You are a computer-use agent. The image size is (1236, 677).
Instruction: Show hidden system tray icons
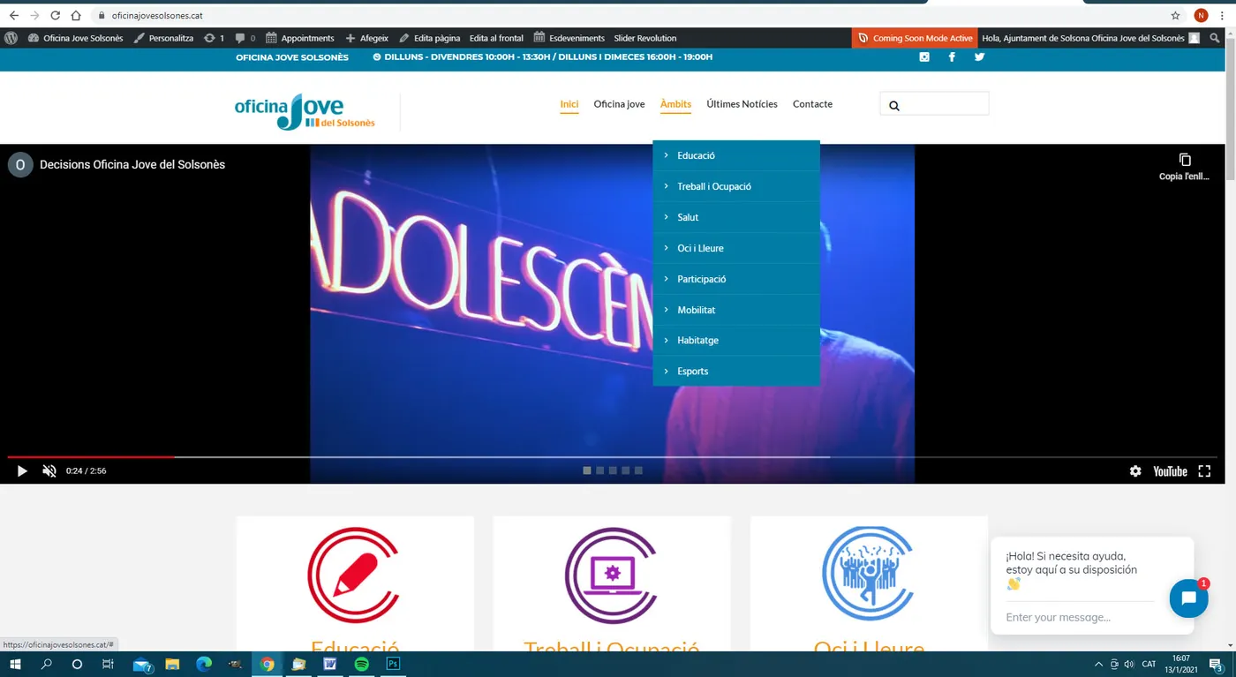click(1098, 664)
